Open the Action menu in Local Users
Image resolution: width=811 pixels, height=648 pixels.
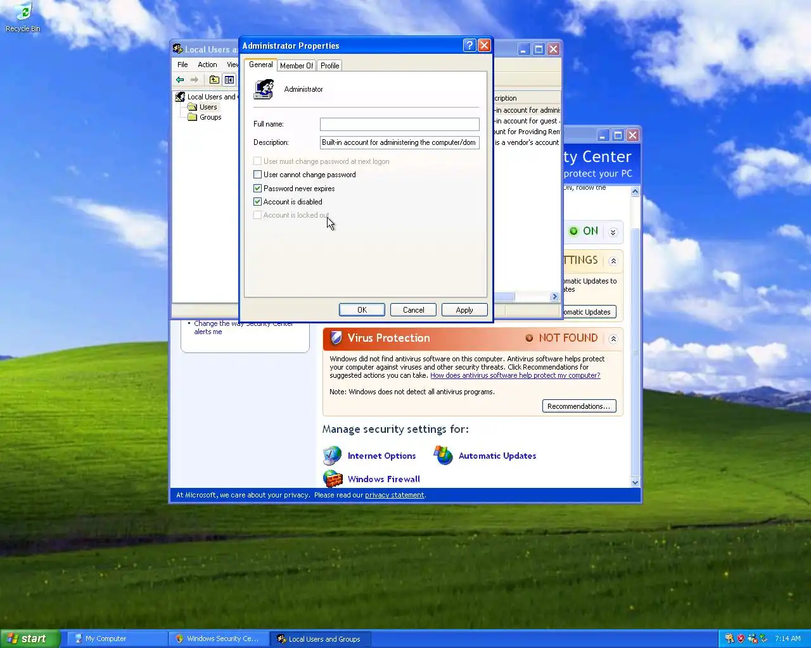coord(207,65)
